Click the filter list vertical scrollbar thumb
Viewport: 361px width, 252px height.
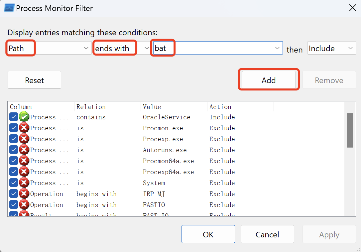pos(350,130)
